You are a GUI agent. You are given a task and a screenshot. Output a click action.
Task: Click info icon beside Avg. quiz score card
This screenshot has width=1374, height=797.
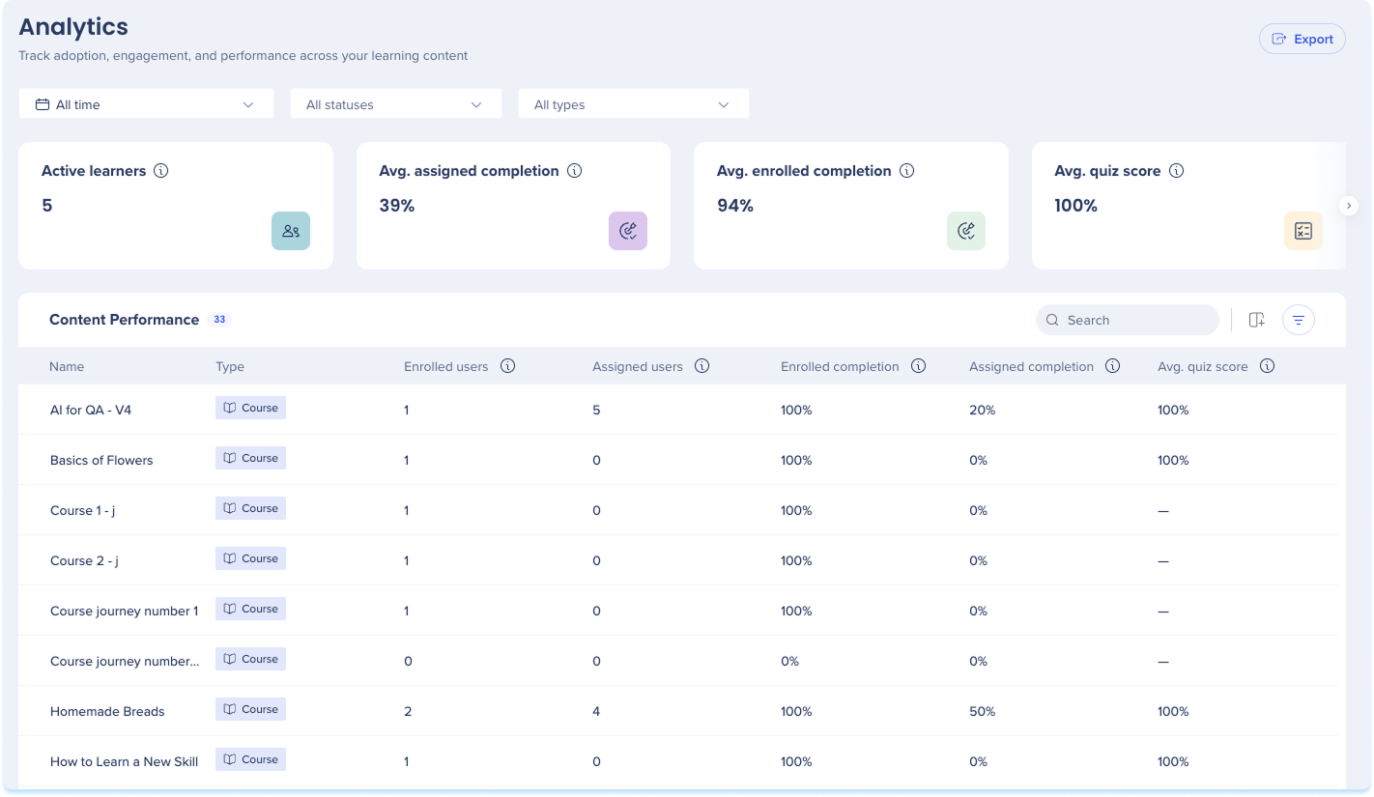(x=1177, y=171)
